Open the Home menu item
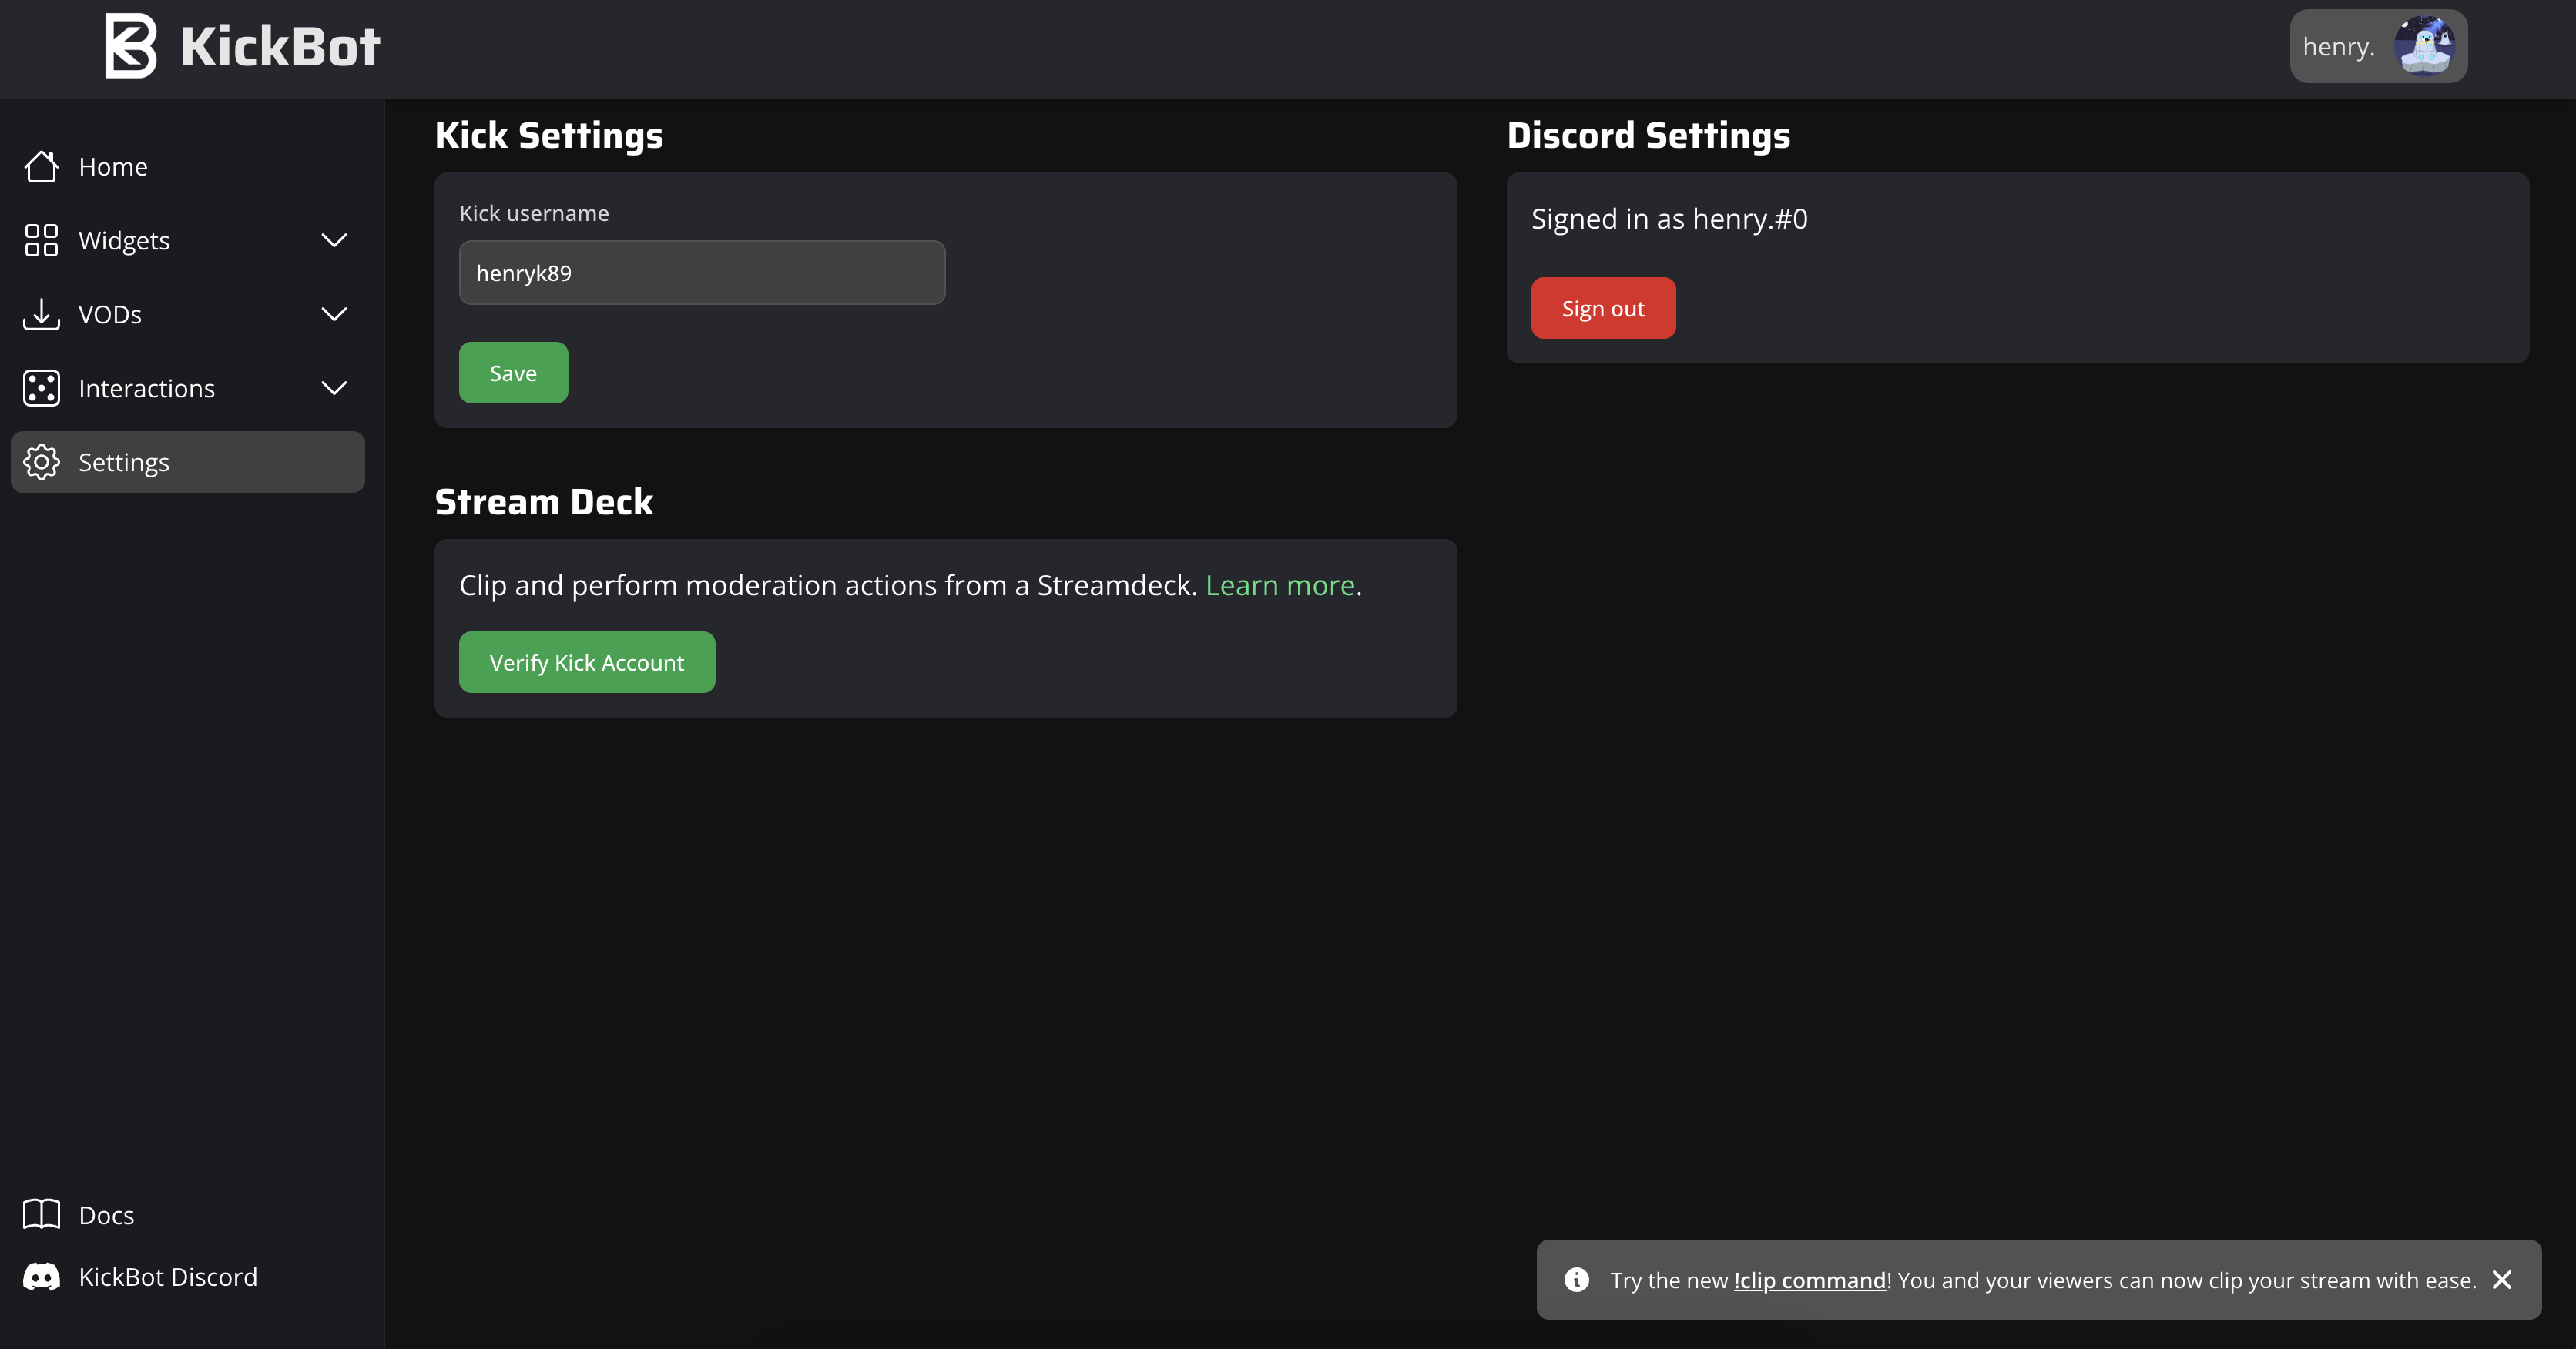The height and width of the screenshot is (1349, 2576). click(113, 167)
